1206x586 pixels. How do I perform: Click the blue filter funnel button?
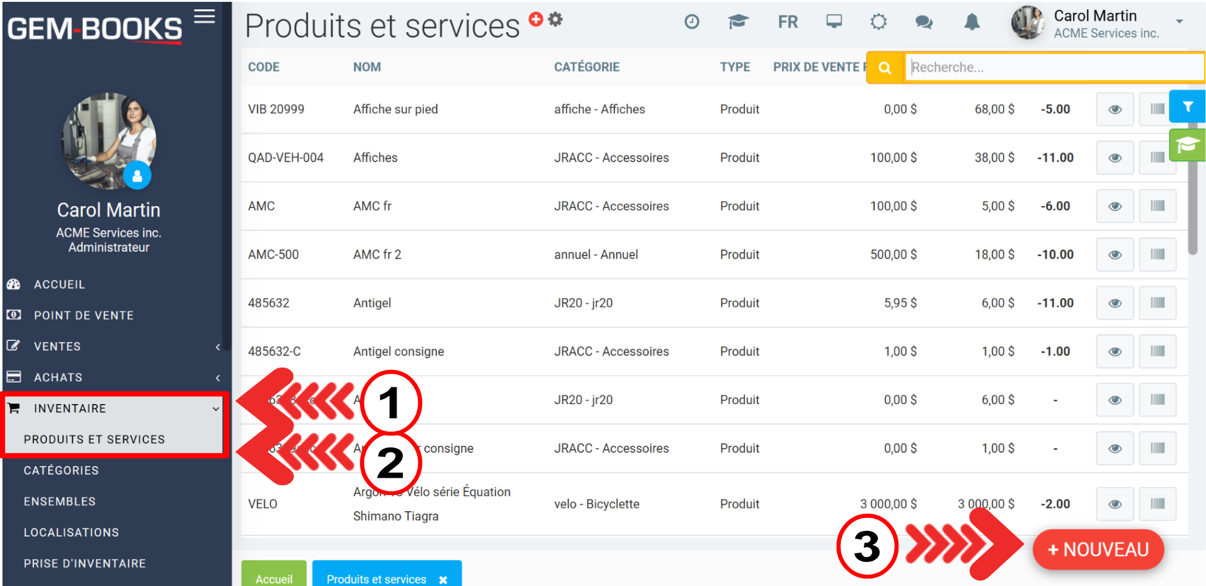pos(1187,106)
